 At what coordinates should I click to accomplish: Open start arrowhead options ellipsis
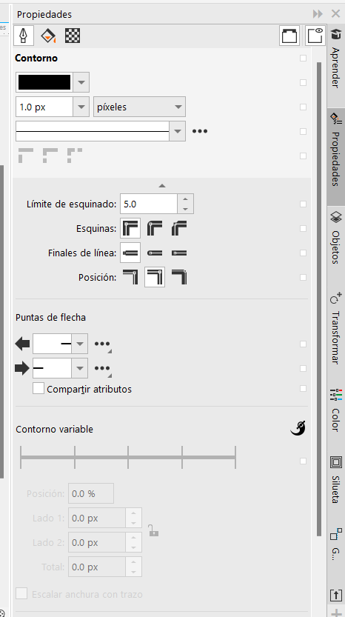click(102, 344)
